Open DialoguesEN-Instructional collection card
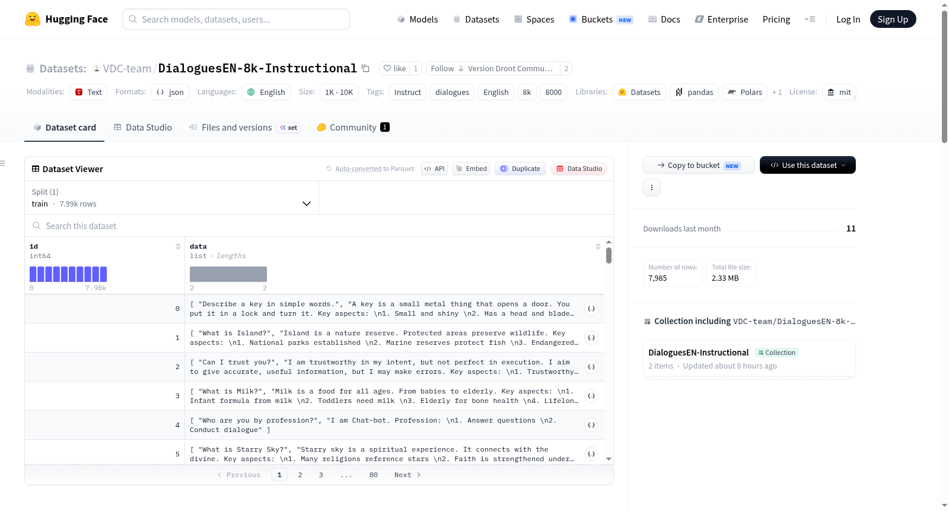The height and width of the screenshot is (511, 949). pyautogui.click(x=749, y=358)
